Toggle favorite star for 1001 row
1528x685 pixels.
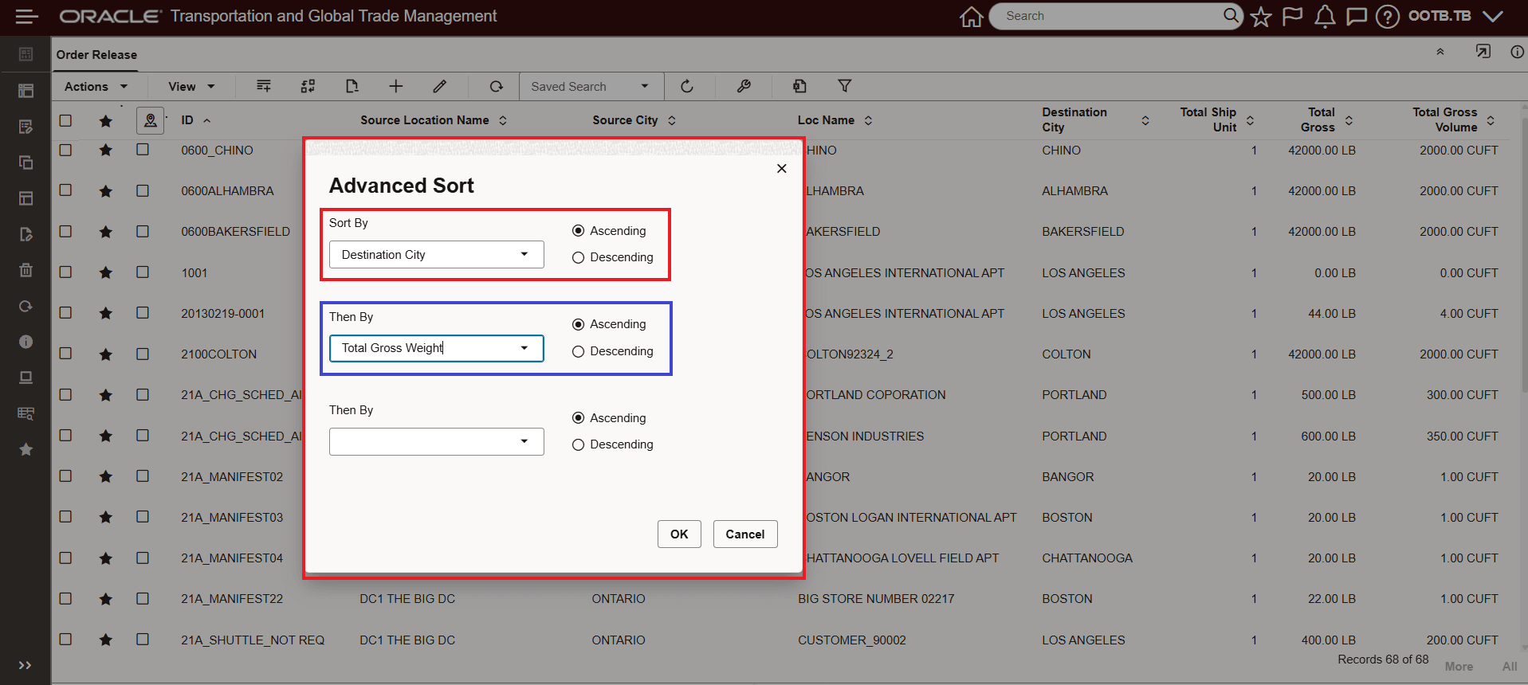[105, 272]
